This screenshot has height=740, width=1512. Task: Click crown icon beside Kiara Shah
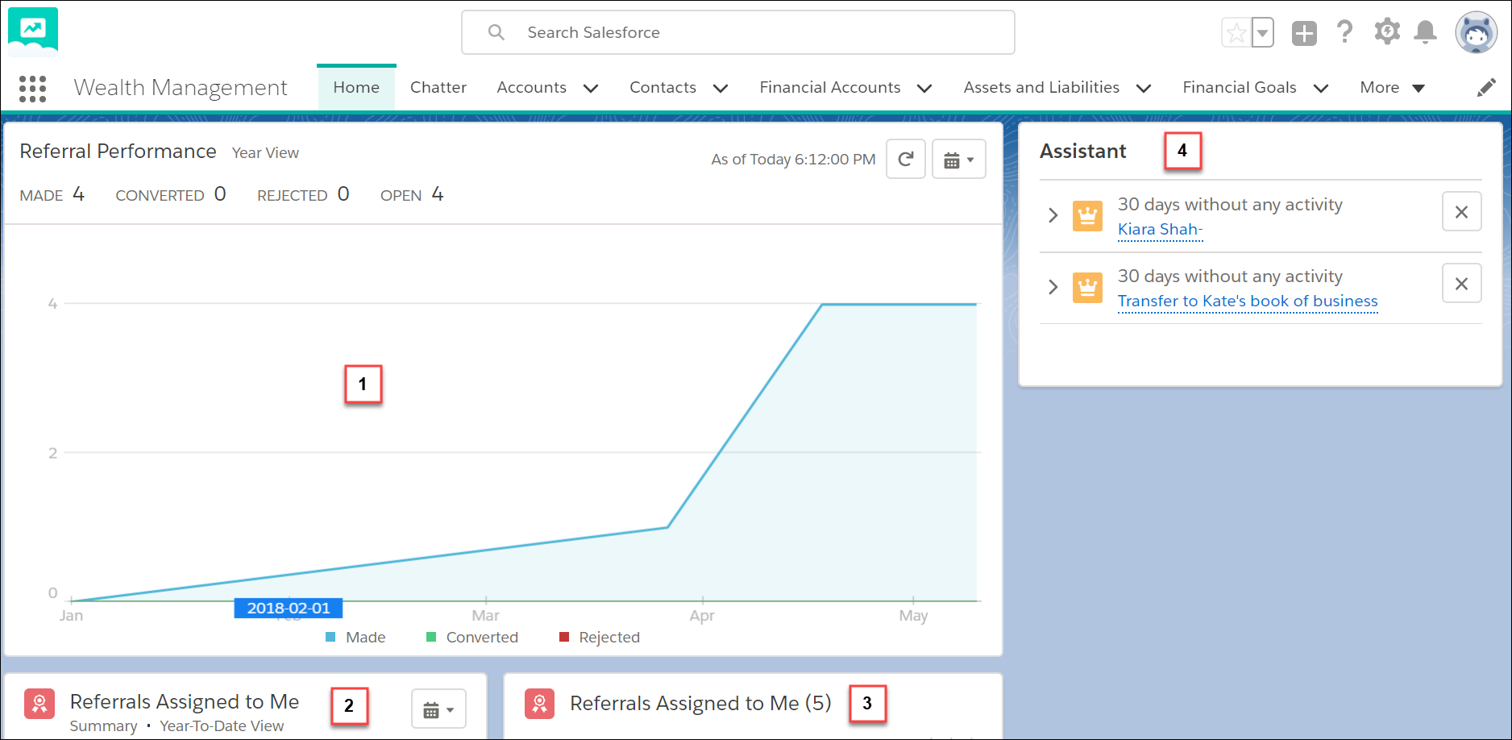(x=1087, y=216)
